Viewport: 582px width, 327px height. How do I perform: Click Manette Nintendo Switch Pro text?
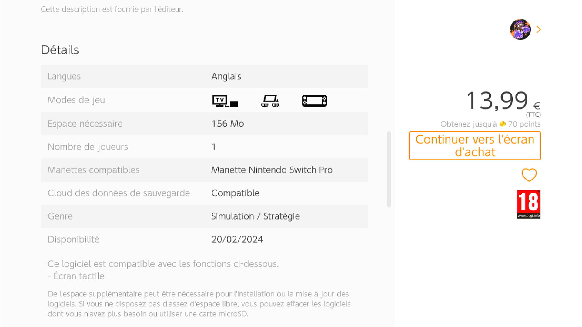(x=272, y=170)
